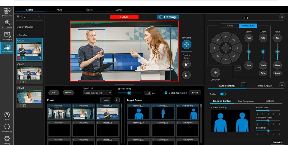Click the Type filter funnel icon
The height and width of the screenshot is (145, 288).
18,17
